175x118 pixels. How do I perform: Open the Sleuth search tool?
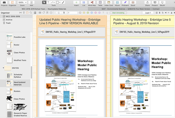162,2
